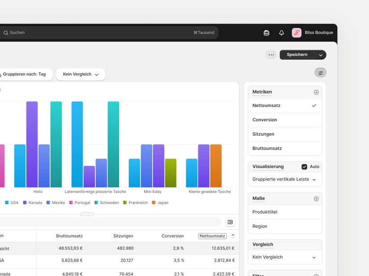Select the Conversion metric
Screen dimensions: 369x276
pyautogui.click(x=285, y=120)
